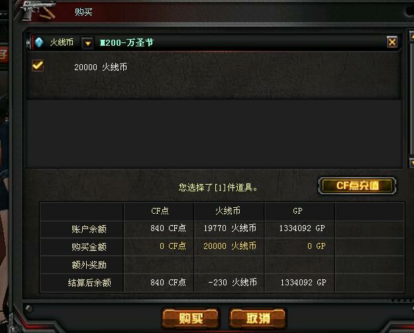Screen dimensions: 414x333
Task: Click the pistol icon in purchase header
Action: pyautogui.click(x=38, y=11)
